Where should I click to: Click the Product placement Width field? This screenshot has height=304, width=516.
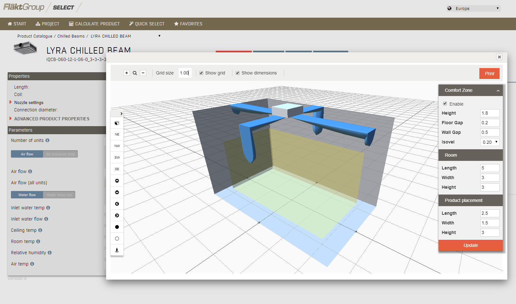pyautogui.click(x=490, y=223)
